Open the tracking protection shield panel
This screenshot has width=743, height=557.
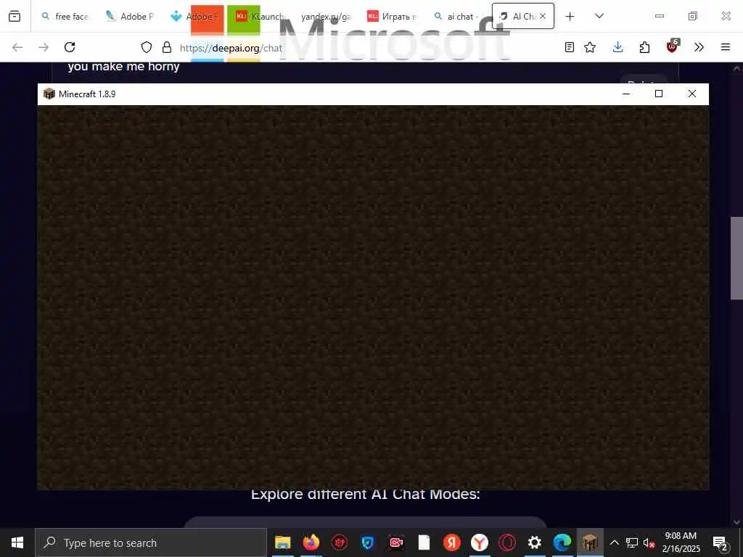147,47
